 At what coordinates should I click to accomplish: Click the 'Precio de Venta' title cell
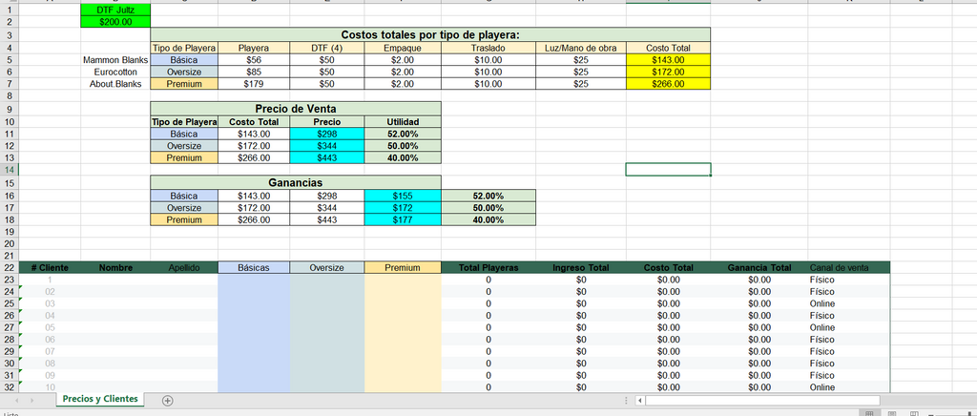tap(296, 109)
